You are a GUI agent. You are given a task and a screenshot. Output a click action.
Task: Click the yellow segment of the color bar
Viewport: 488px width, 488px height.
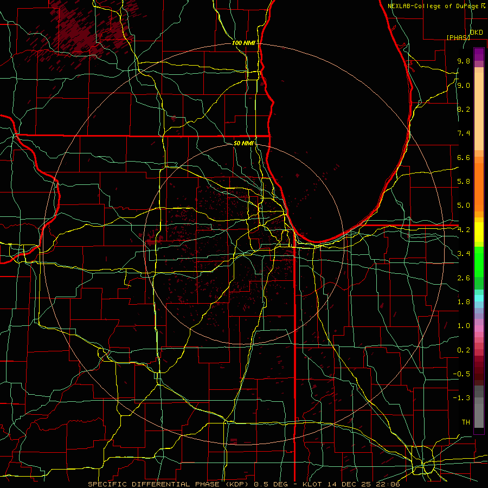click(479, 232)
